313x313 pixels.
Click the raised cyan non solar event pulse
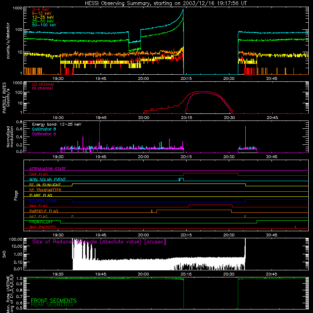pyautogui.click(x=181, y=179)
